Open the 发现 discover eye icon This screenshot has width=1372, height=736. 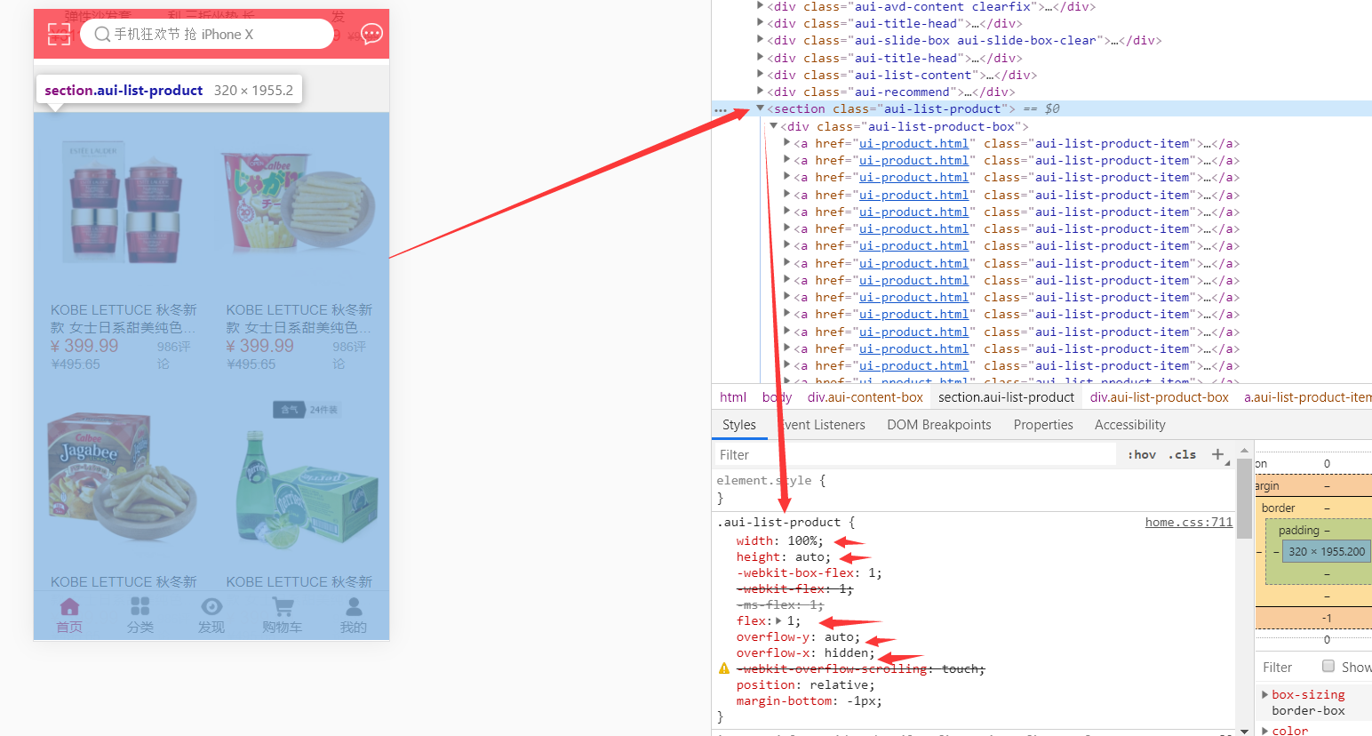pos(211,606)
